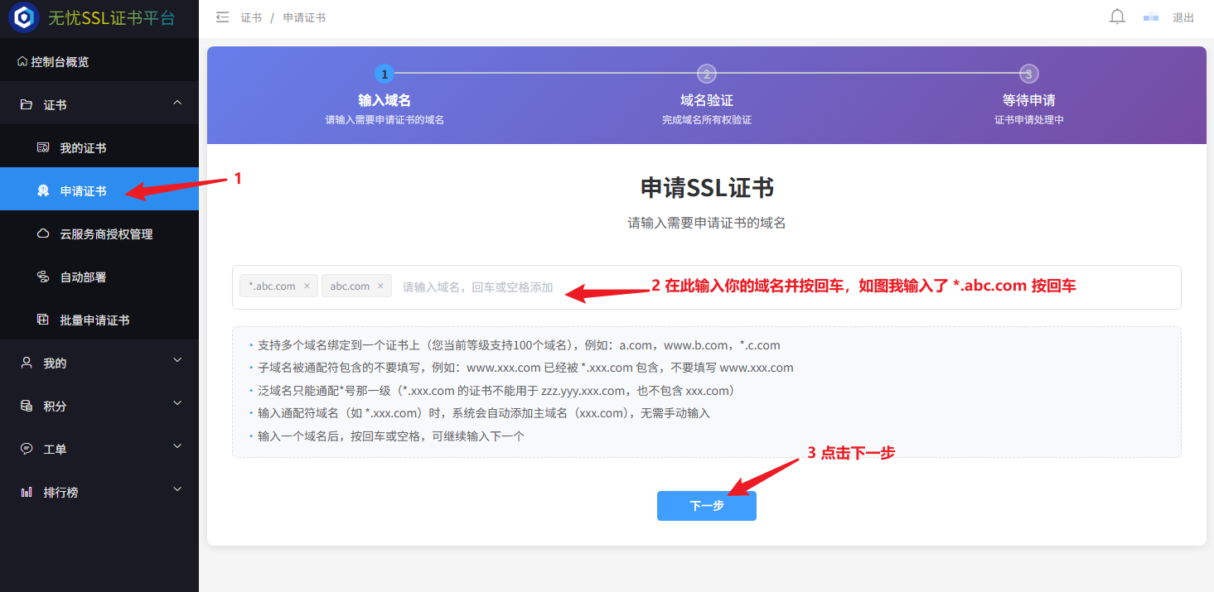
Task: Click the coins icon beside 积分
Action: tap(27, 406)
